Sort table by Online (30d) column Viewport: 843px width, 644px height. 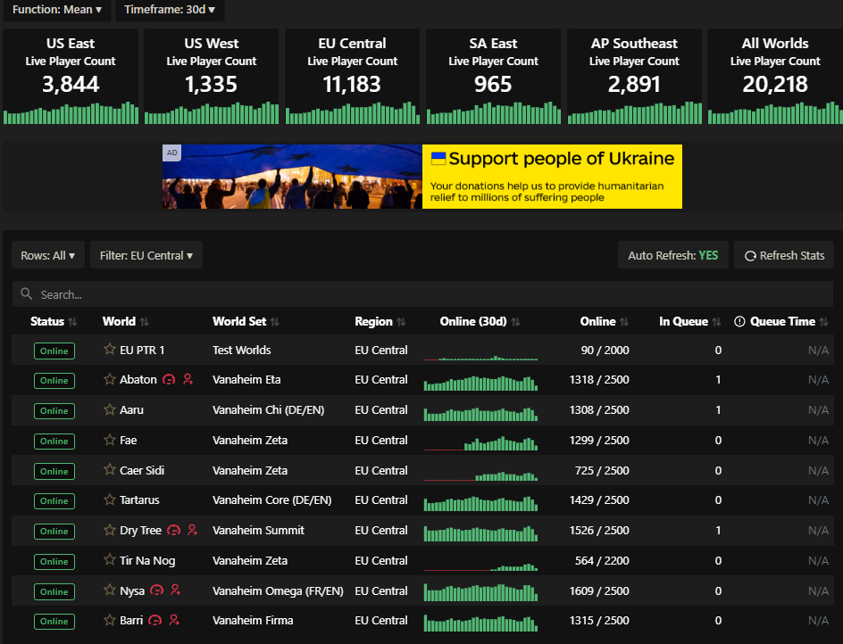(x=480, y=321)
